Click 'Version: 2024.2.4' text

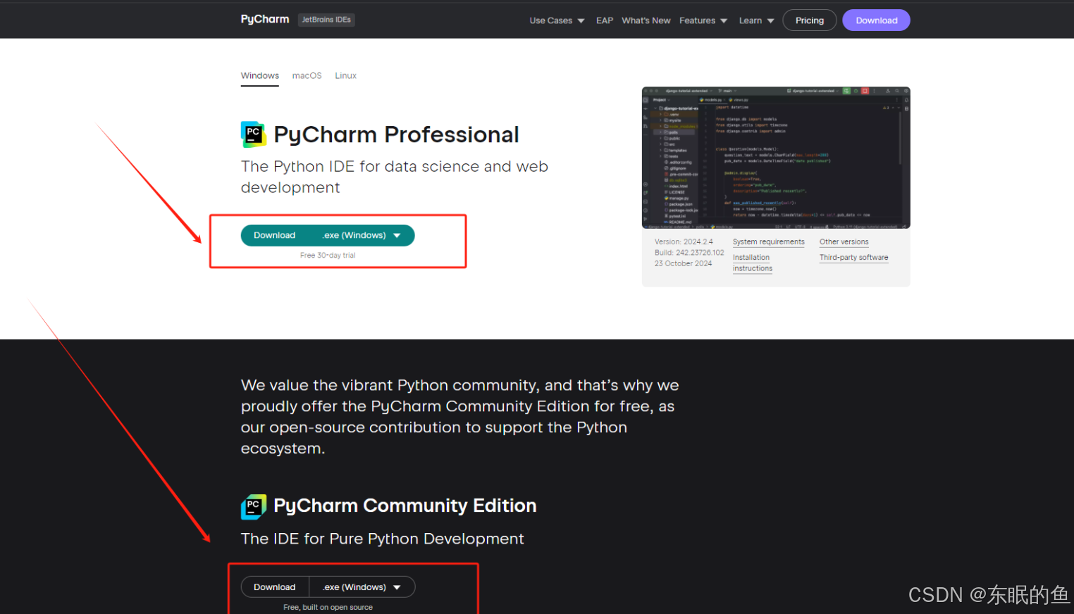point(684,242)
